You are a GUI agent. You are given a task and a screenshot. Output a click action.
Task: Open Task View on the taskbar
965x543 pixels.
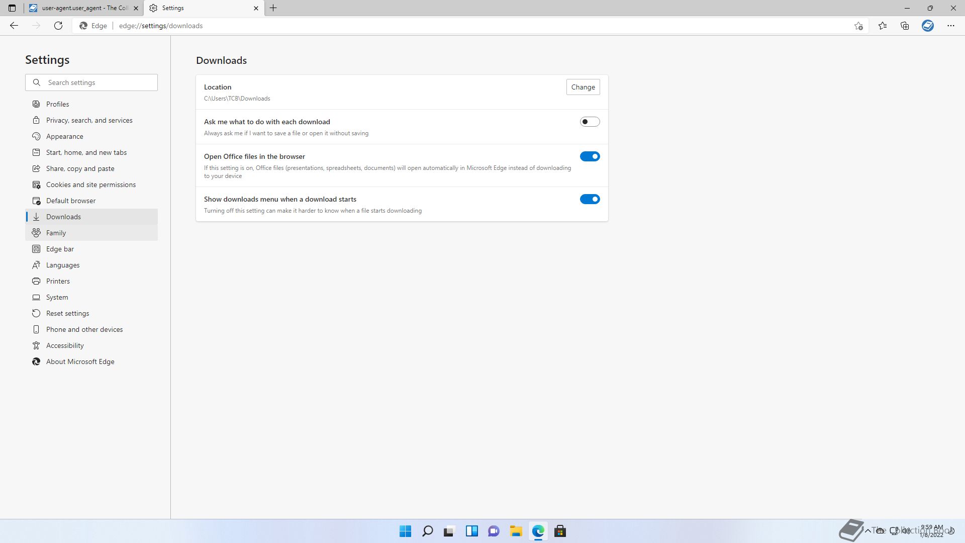pyautogui.click(x=449, y=531)
